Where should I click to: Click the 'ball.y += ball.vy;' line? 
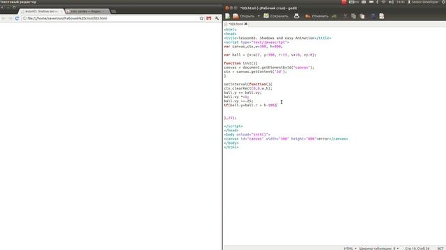pyautogui.click(x=243, y=92)
